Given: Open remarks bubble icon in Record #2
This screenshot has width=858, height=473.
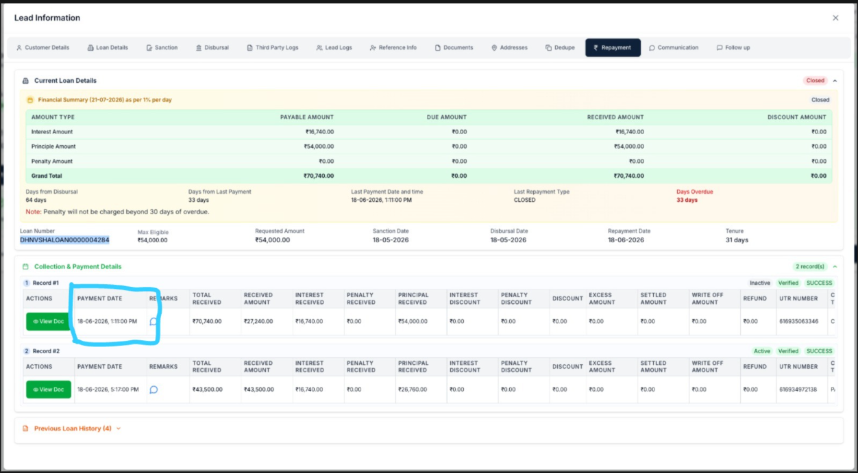Looking at the screenshot, I should [154, 389].
